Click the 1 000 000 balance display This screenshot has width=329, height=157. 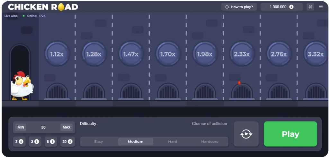tap(281, 7)
